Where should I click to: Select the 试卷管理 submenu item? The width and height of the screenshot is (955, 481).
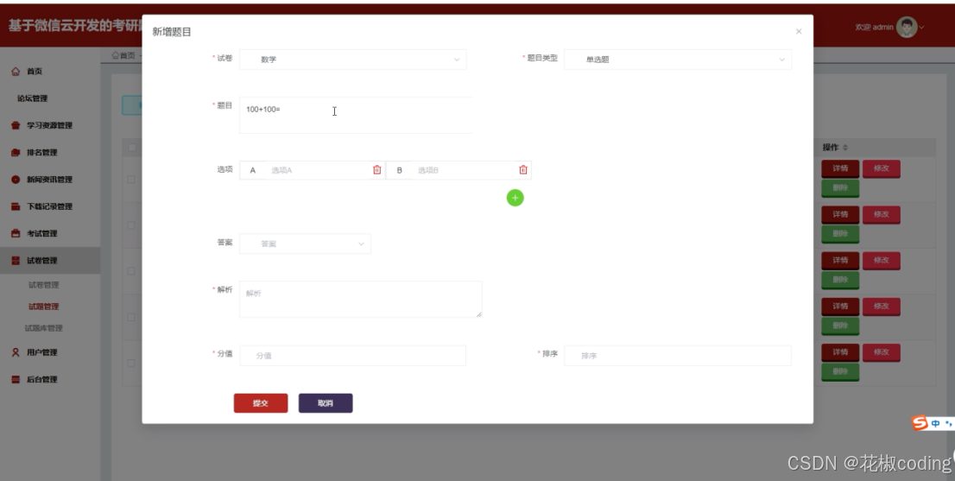coord(44,285)
